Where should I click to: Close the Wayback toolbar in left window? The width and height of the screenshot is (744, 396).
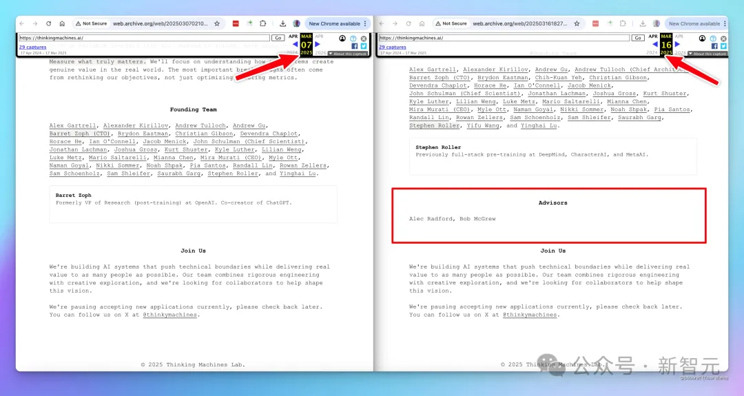(364, 39)
